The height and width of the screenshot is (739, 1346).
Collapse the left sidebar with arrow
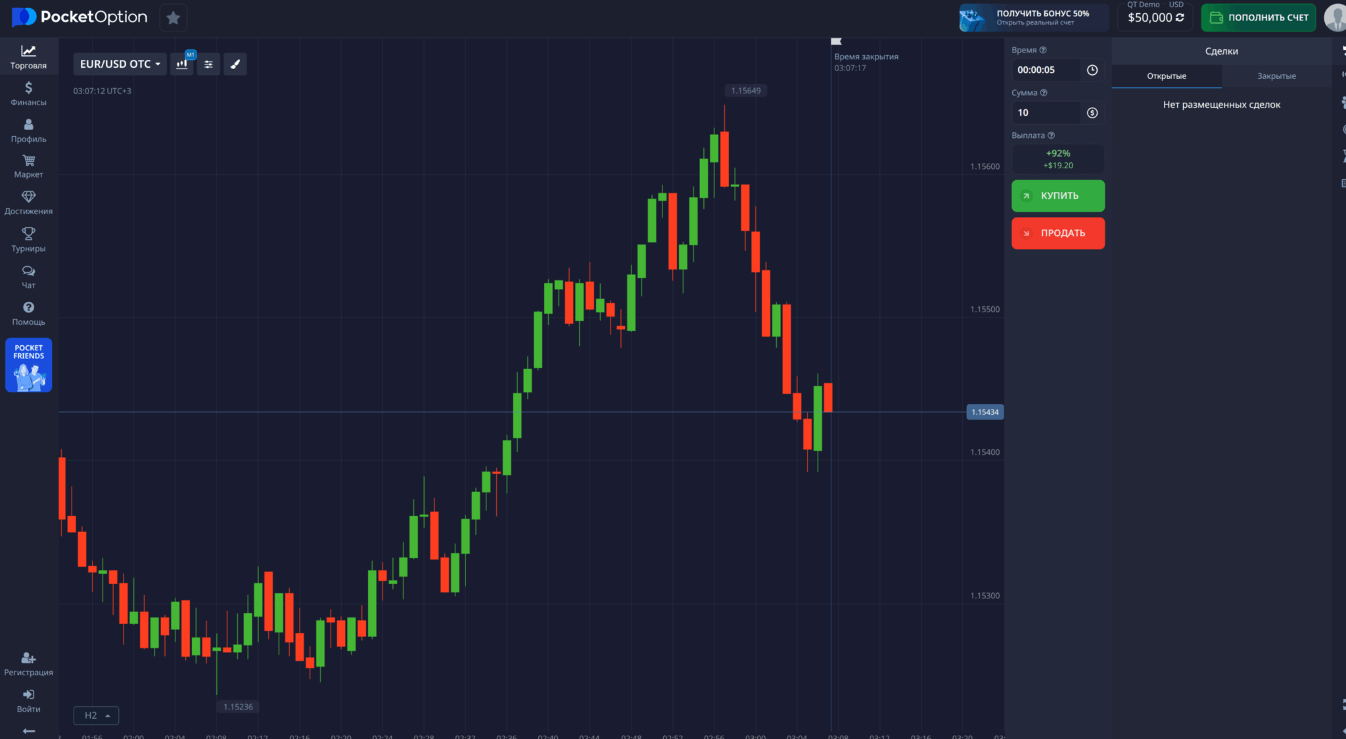coord(28,730)
